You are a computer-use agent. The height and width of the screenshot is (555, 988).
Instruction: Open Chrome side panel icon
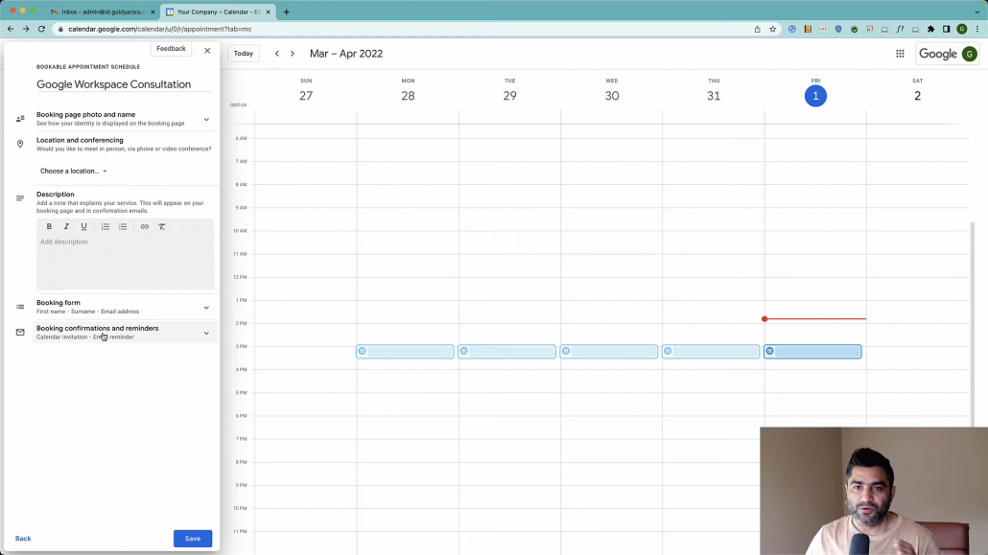coord(947,29)
